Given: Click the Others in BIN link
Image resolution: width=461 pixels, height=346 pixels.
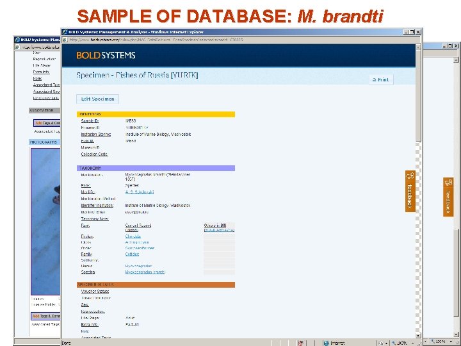Looking at the screenshot, I should coord(215,226).
